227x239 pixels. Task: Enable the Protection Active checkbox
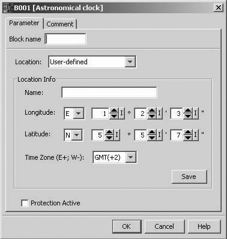25,203
